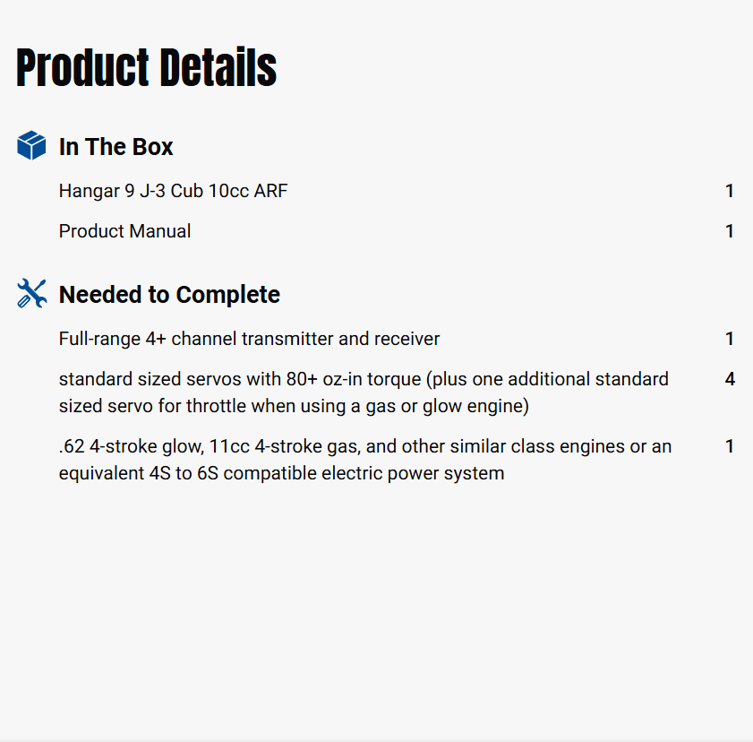Click the standard sized servos line
753x742 pixels.
point(363,379)
